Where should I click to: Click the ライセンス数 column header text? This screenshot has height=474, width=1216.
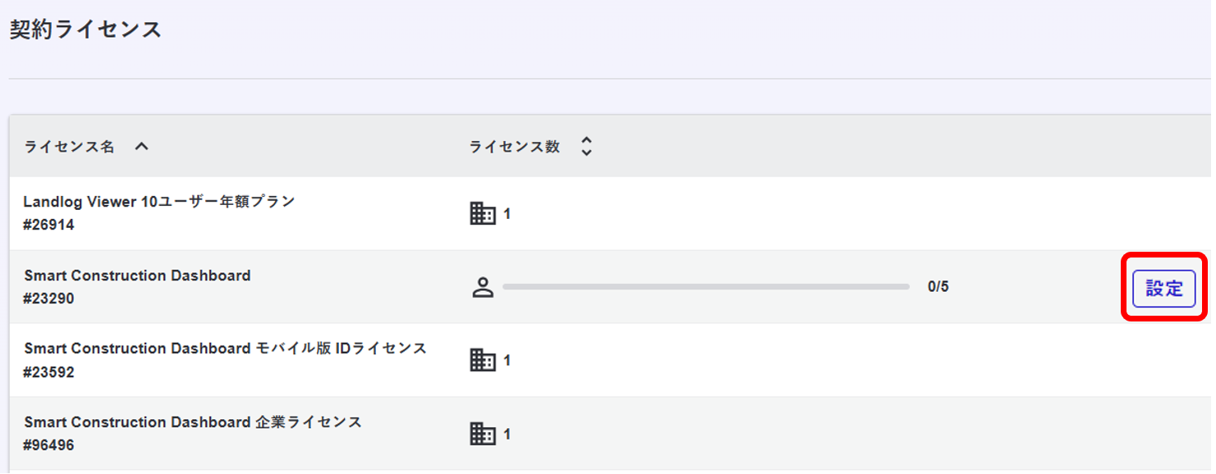click(515, 147)
